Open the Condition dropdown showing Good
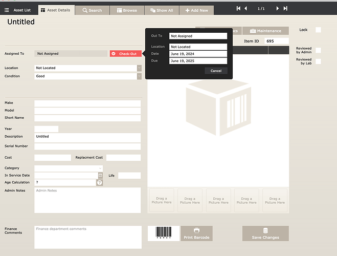337x256 pixels. click(139, 76)
